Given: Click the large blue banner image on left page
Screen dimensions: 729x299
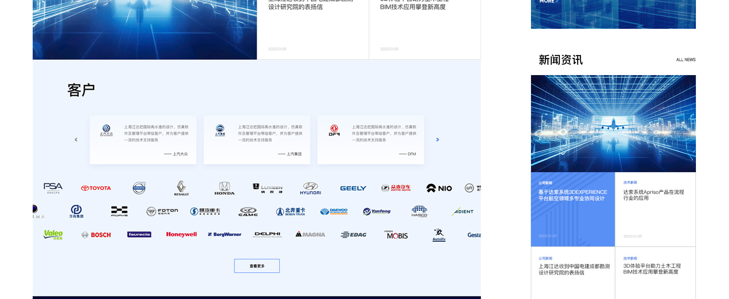Looking at the screenshot, I should [x=145, y=30].
